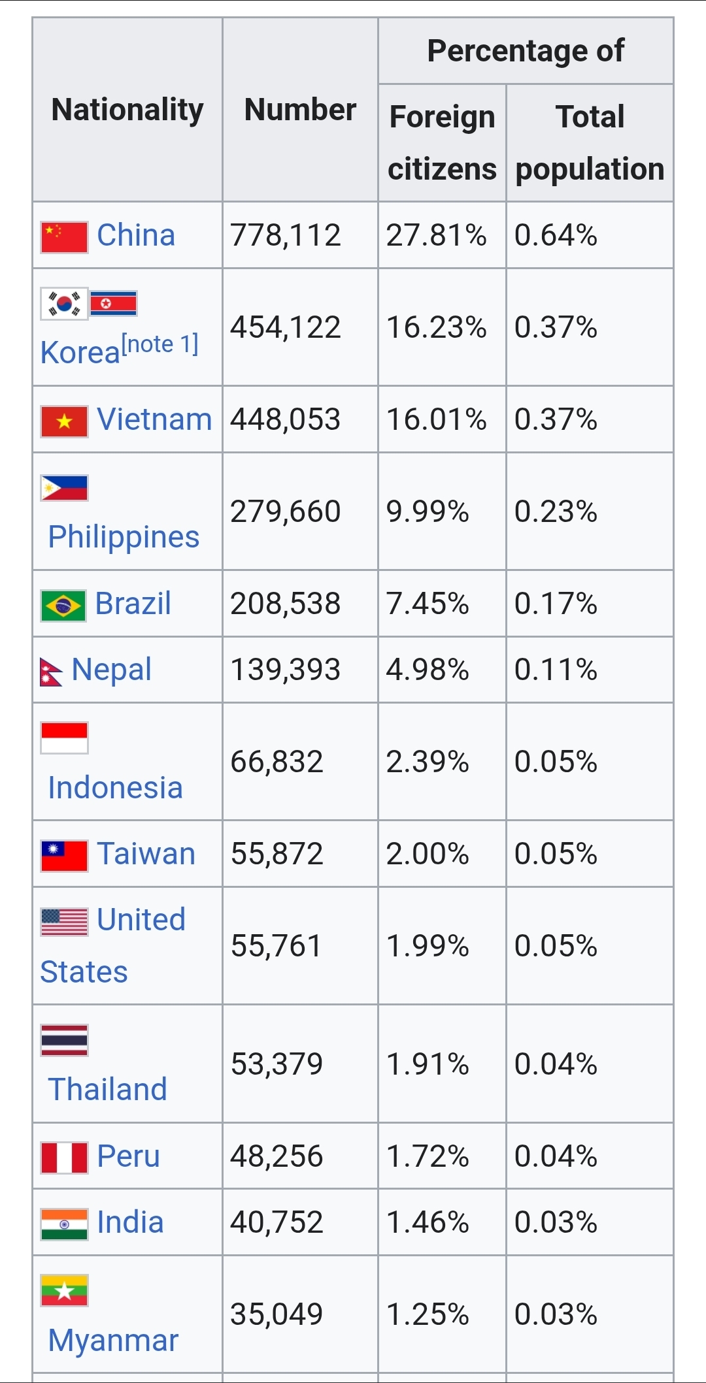This screenshot has height=1383, width=706.
Task: Open the Peru link
Action: click(x=128, y=1156)
